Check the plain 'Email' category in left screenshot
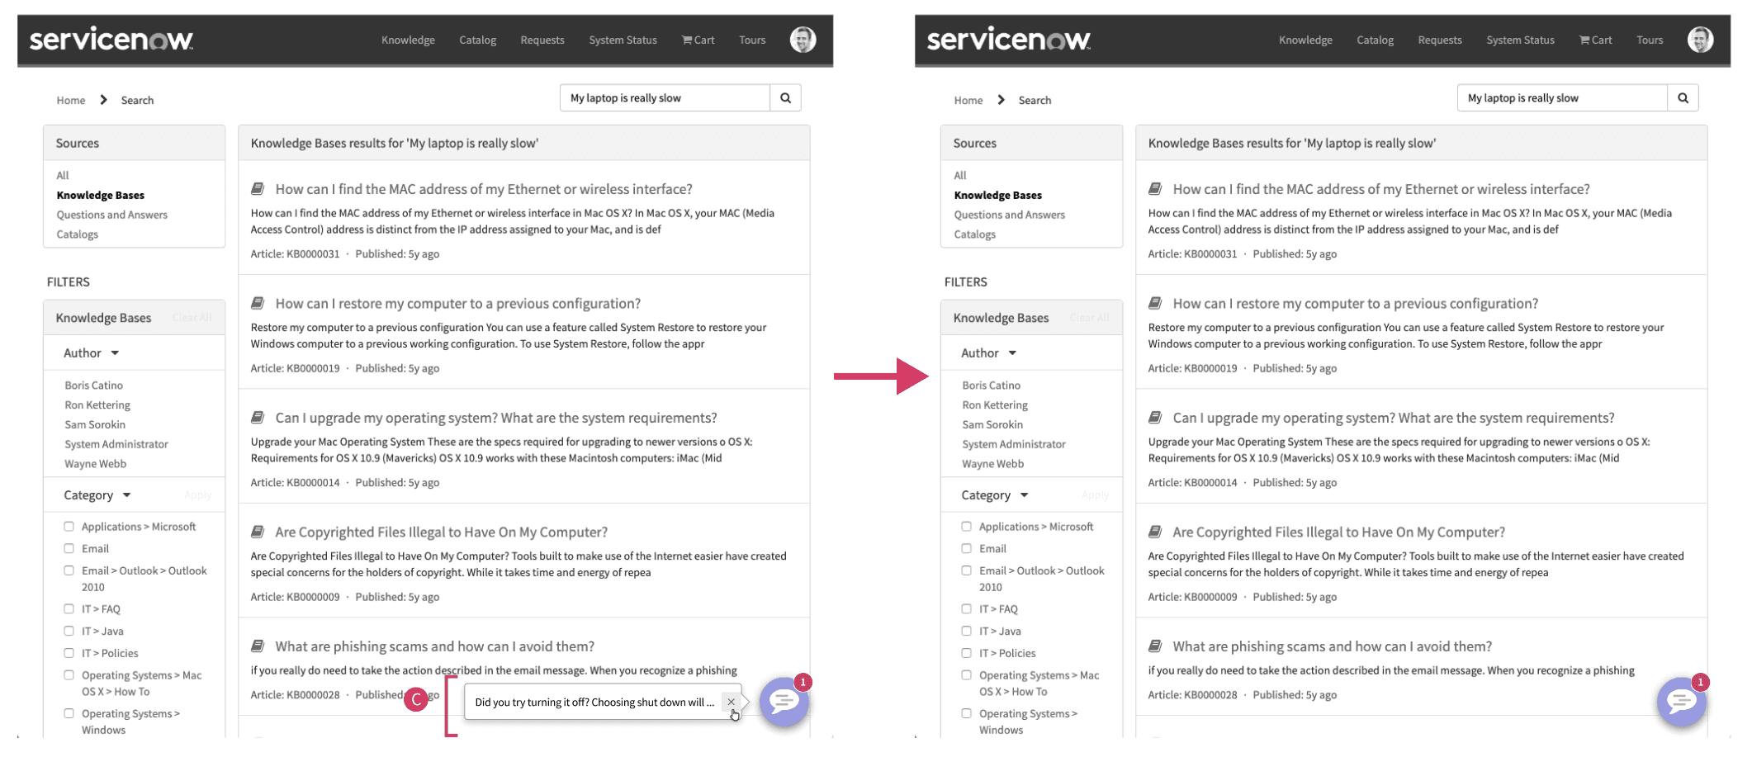1752x776 pixels. [69, 548]
